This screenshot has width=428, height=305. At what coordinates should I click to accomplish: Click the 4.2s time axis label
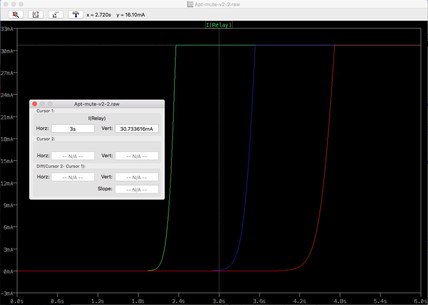[300, 302]
